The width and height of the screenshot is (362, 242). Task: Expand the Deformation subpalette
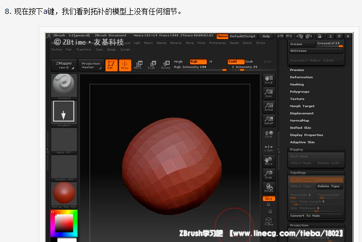coord(301,77)
